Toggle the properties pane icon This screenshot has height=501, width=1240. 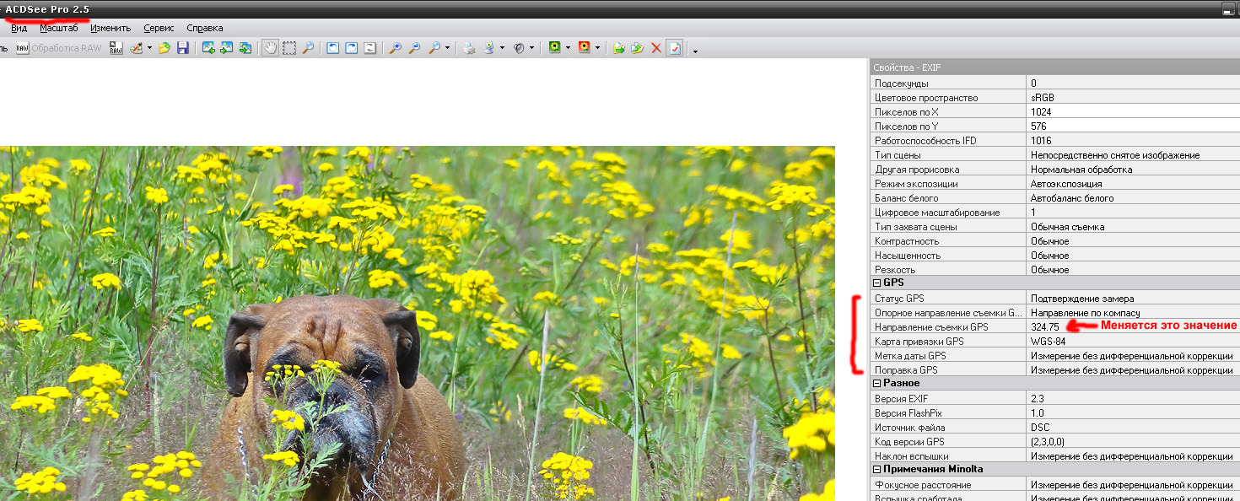tap(675, 48)
